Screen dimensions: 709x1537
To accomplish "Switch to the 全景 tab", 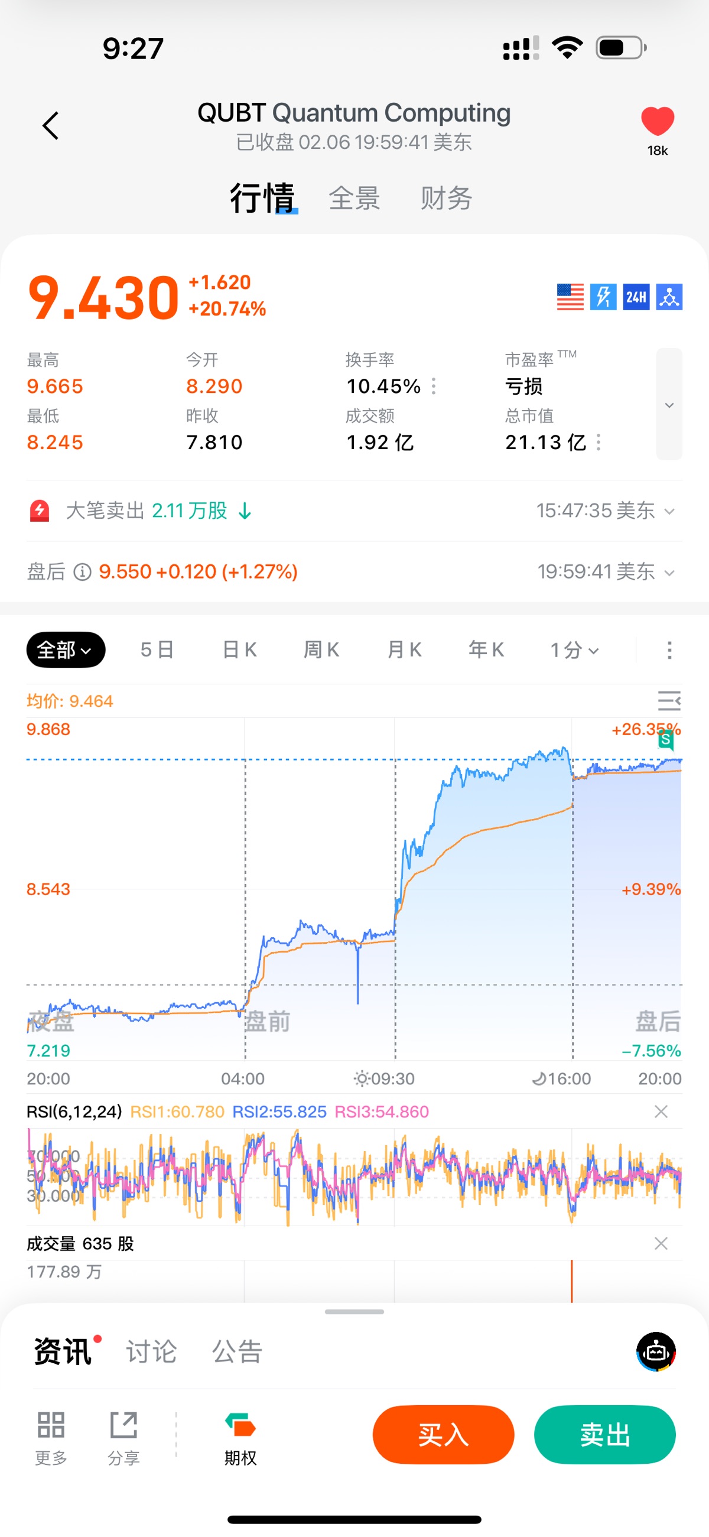I will pos(354,198).
